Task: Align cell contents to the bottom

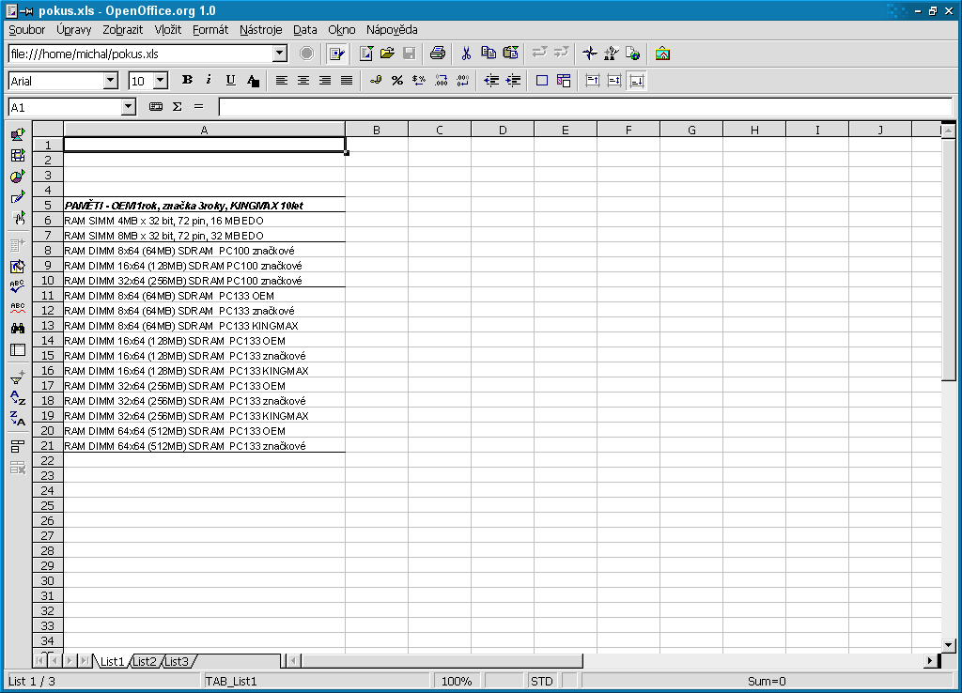Action: 637,81
